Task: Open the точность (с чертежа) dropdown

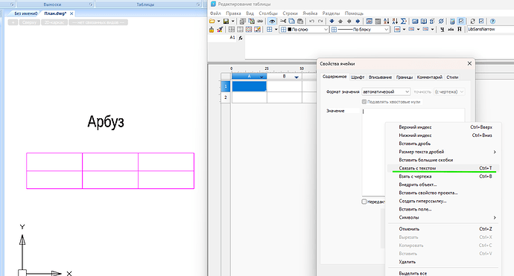Action: (x=449, y=92)
